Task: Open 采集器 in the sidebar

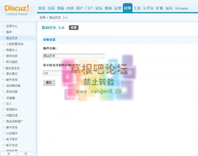Action: point(11,98)
